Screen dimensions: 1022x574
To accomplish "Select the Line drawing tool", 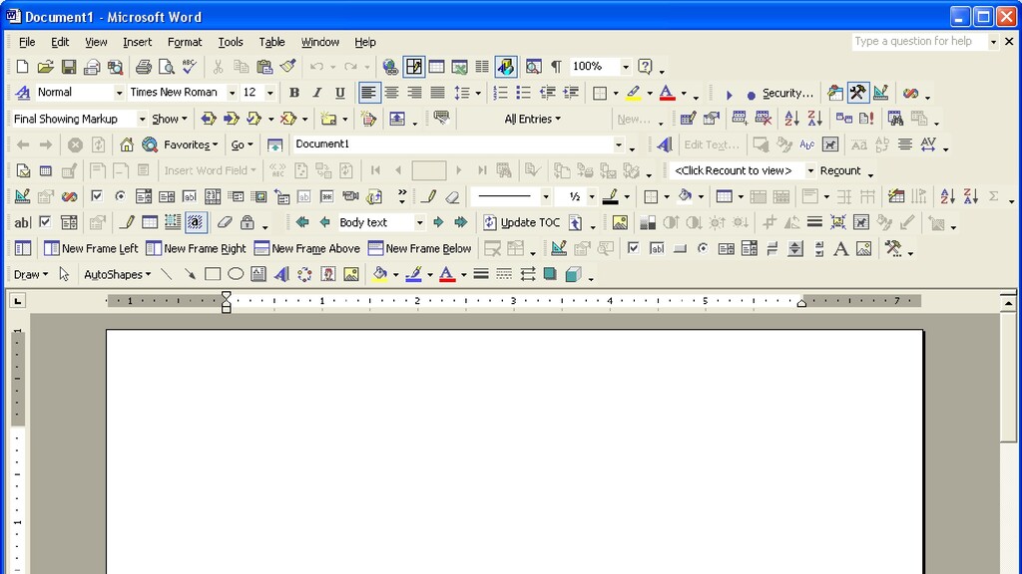I will point(167,275).
